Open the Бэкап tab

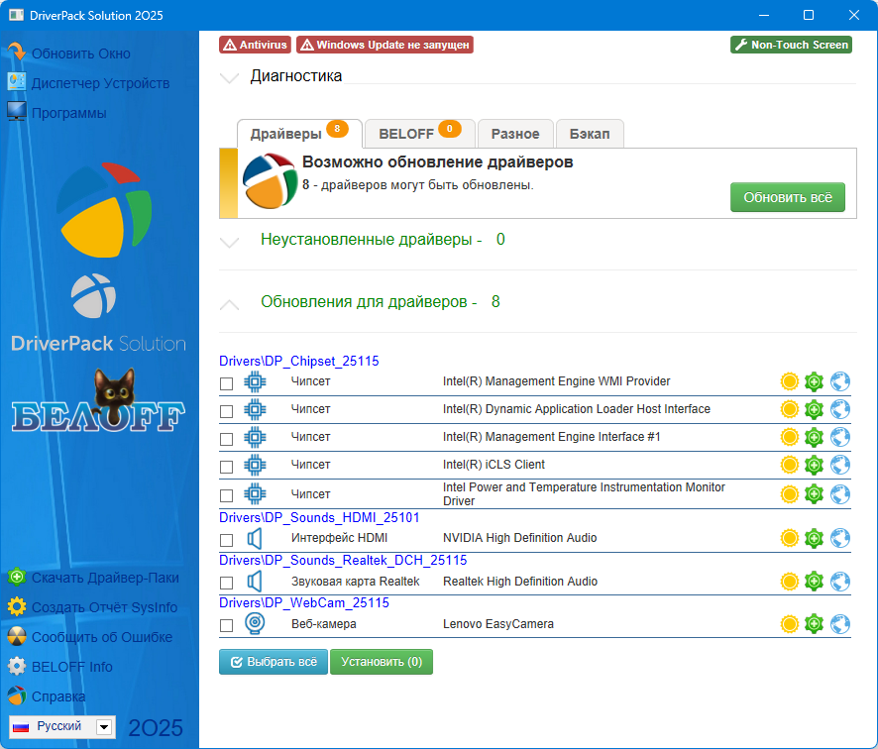coord(590,134)
